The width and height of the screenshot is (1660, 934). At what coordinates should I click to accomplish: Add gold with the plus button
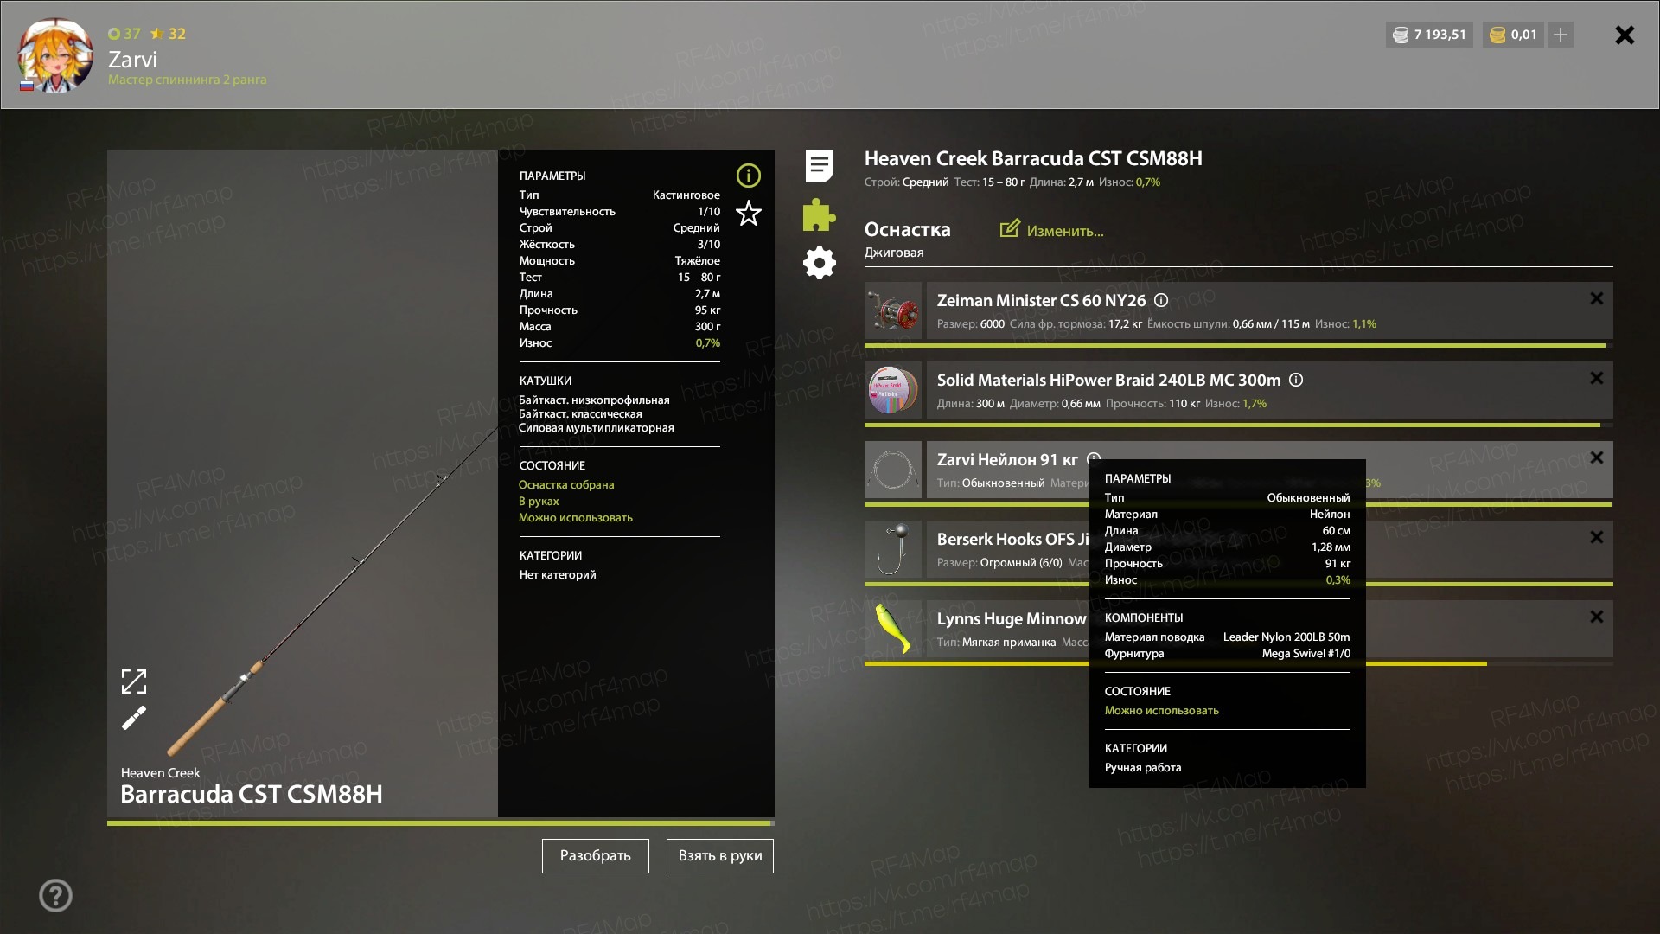[x=1561, y=35]
